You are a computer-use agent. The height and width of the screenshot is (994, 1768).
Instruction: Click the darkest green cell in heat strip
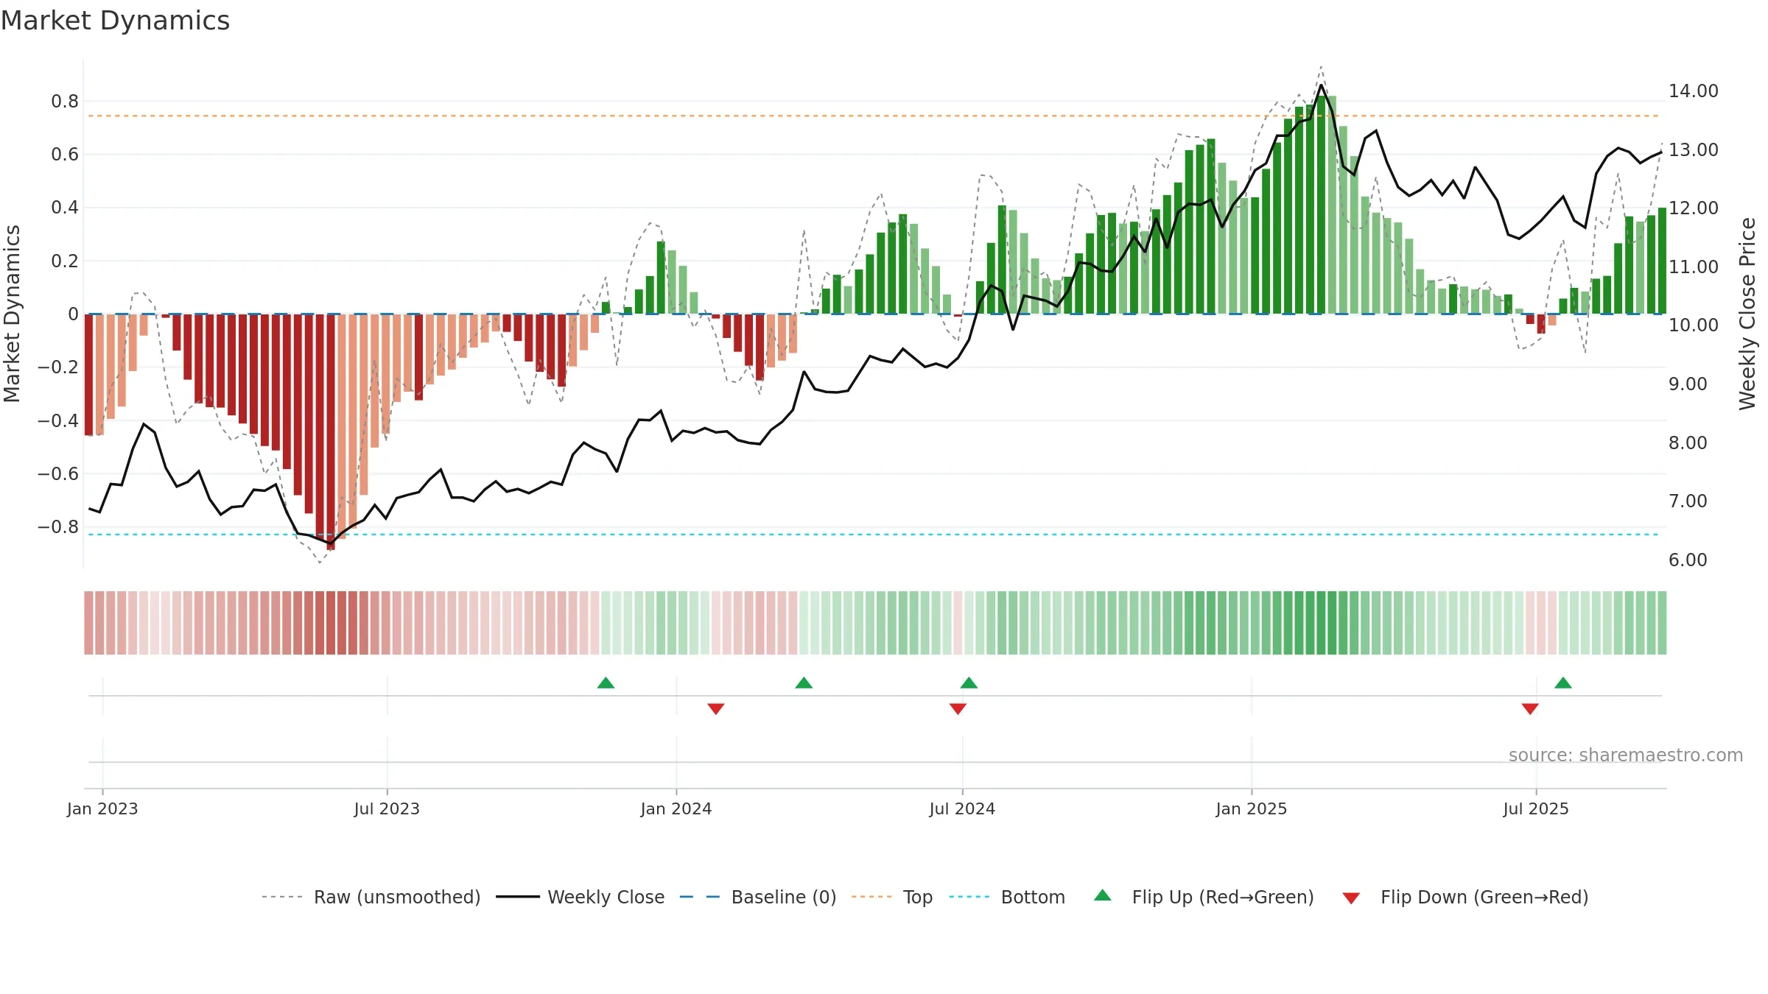point(1321,623)
